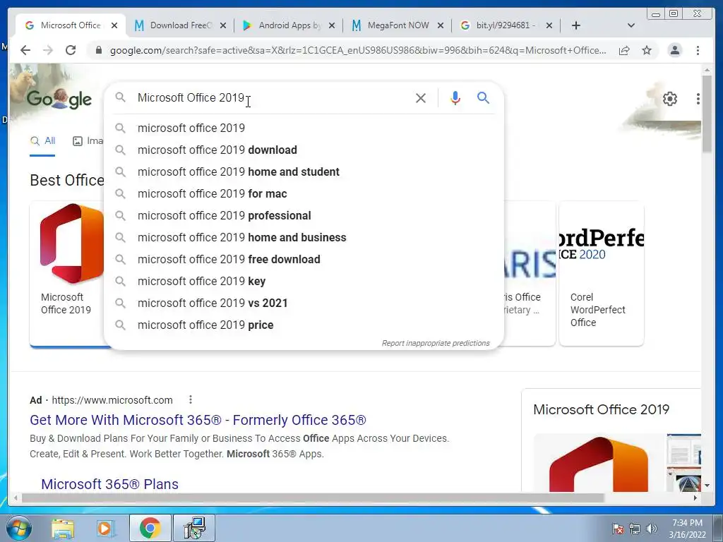Image resolution: width=723 pixels, height=542 pixels.
Task: Click into the Microsoft Office 2019 search field
Action: (272, 97)
